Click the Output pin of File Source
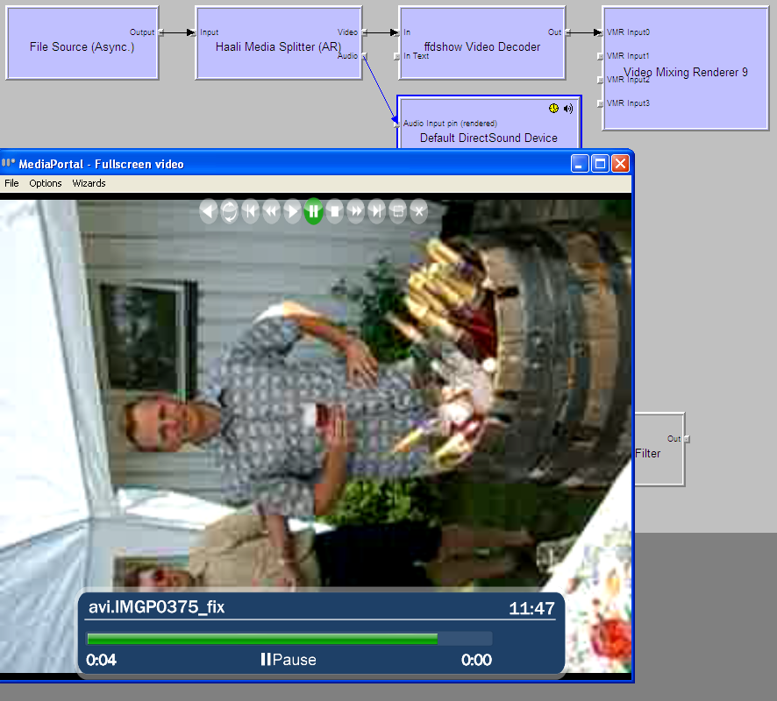 coord(160,32)
